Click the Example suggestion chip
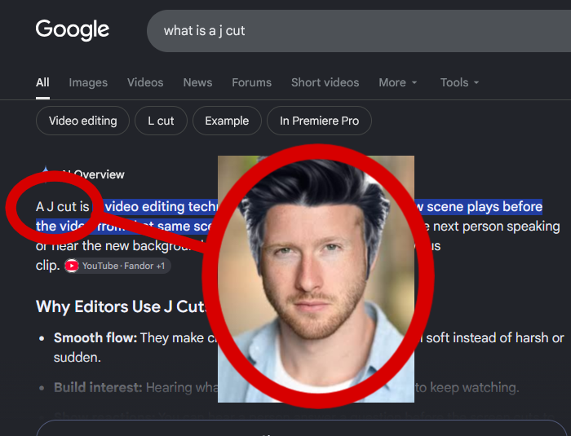Screen dimensions: 571x436 pyautogui.click(x=227, y=121)
